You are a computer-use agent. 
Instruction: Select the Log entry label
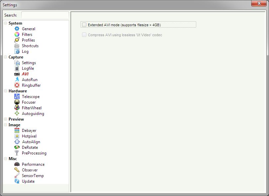[25, 51]
